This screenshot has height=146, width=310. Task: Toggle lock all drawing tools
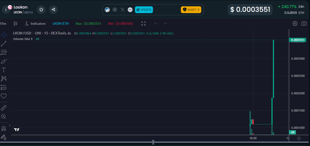click(4, 137)
